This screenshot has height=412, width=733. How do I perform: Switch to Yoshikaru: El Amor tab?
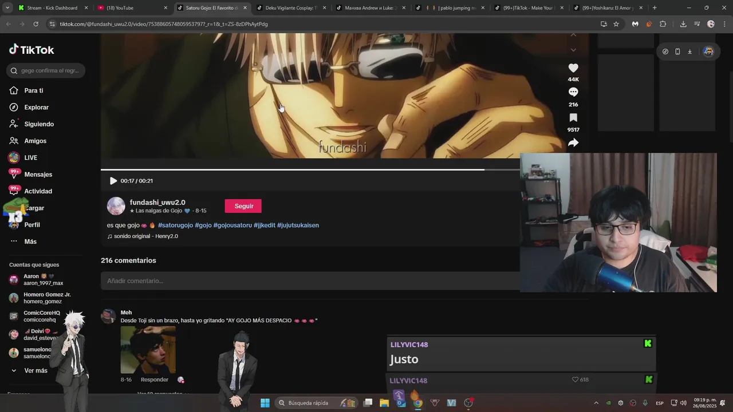pyautogui.click(x=609, y=8)
